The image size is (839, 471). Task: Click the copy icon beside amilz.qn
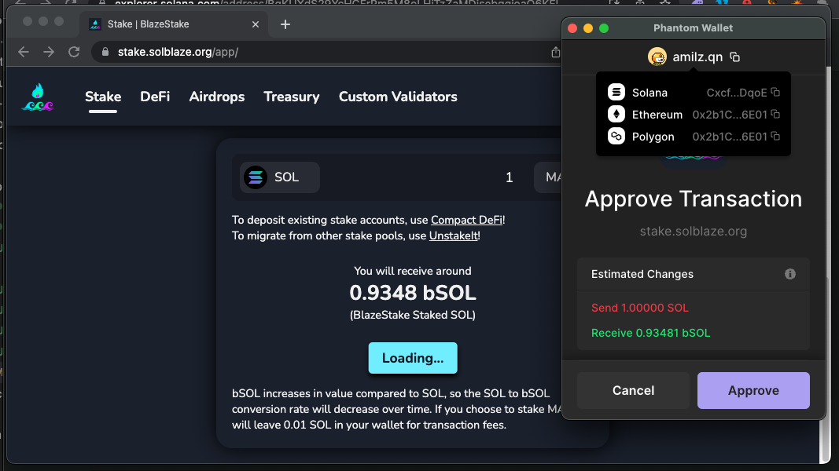tap(734, 57)
